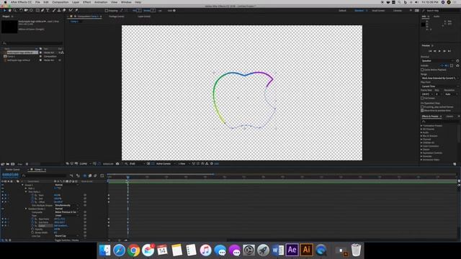The width and height of the screenshot is (461, 259).
Task: Open the Line Cap Round Cap dropdown
Action: click(66, 236)
